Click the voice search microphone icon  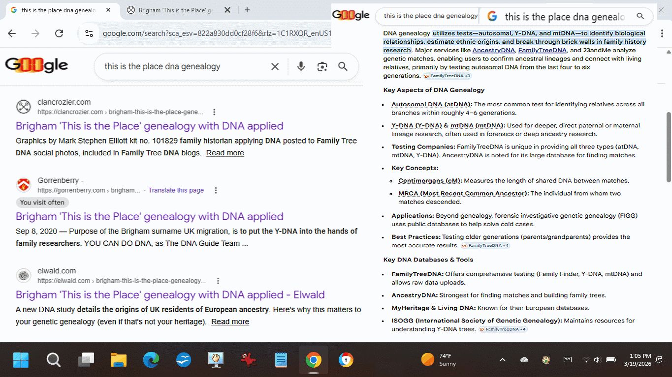(x=301, y=67)
